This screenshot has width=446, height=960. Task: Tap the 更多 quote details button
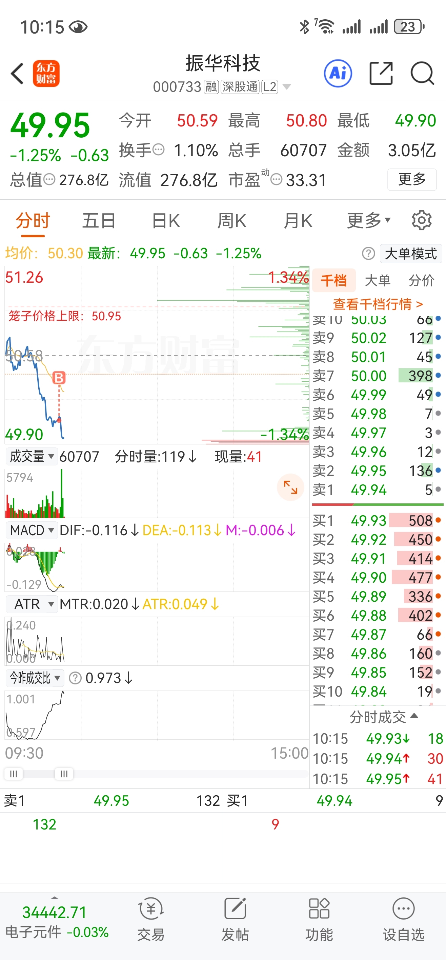[412, 179]
